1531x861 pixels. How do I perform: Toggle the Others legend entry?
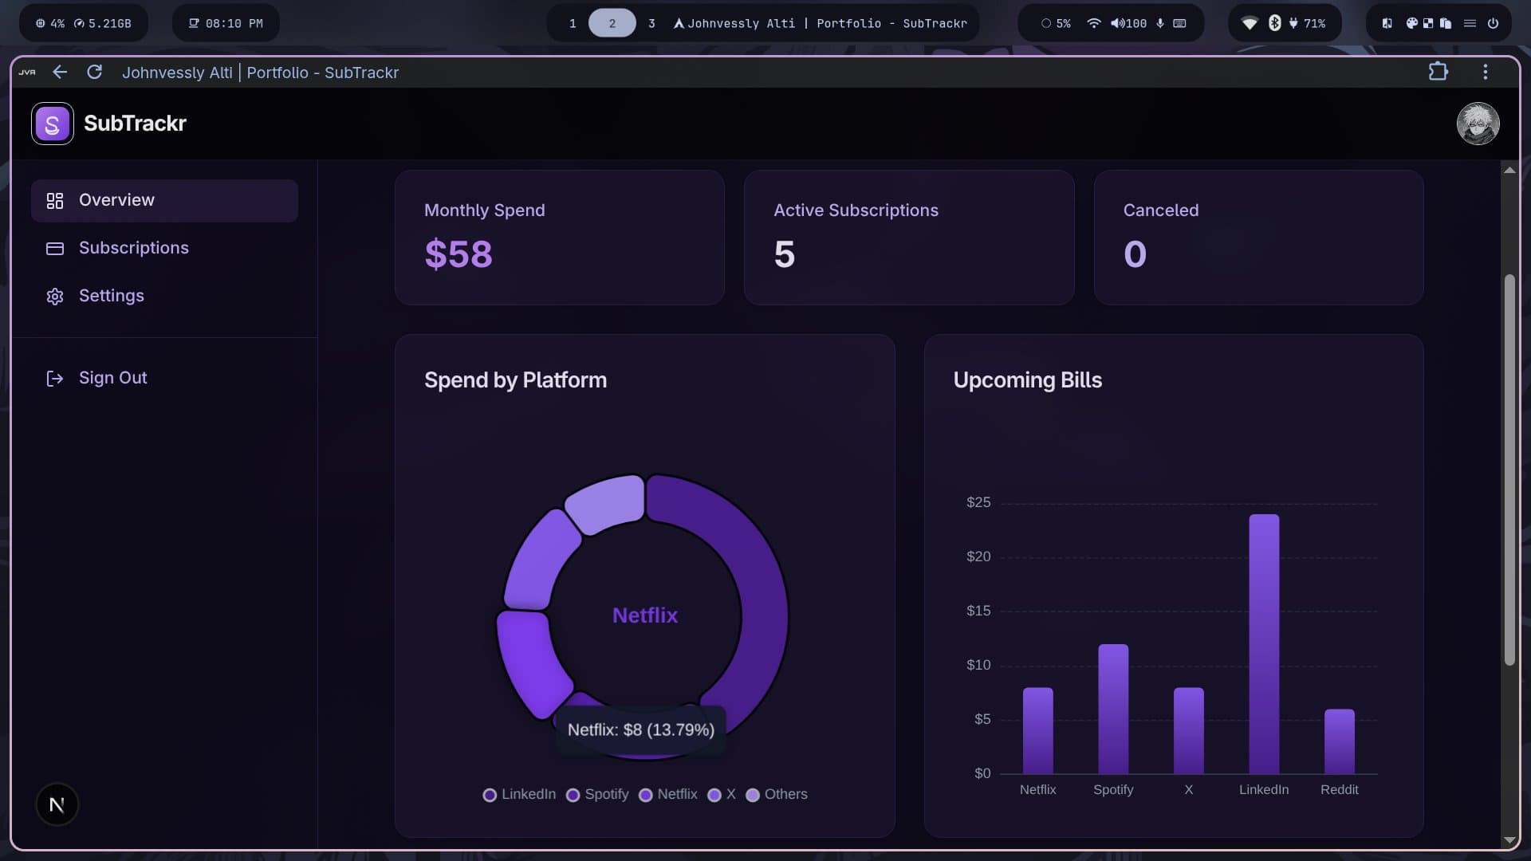click(x=776, y=794)
